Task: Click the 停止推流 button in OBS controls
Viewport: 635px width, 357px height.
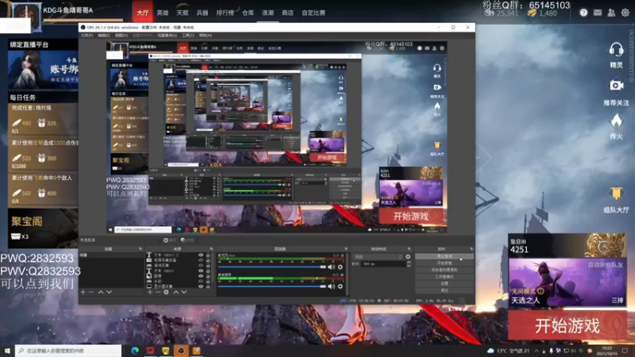Action: (x=444, y=256)
